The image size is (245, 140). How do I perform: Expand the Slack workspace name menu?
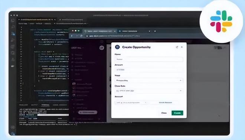[x=77, y=48]
